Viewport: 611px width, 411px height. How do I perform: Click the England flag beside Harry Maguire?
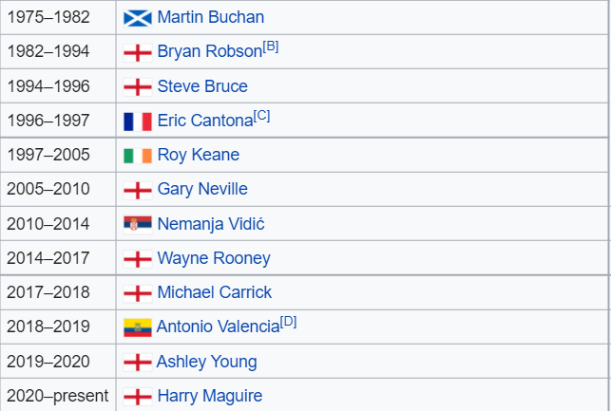138,397
